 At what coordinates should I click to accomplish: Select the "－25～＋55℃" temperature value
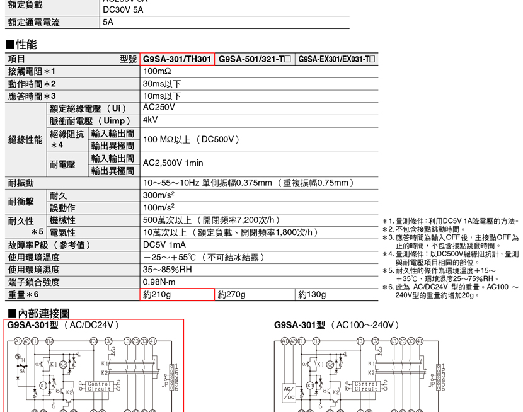click(x=170, y=257)
